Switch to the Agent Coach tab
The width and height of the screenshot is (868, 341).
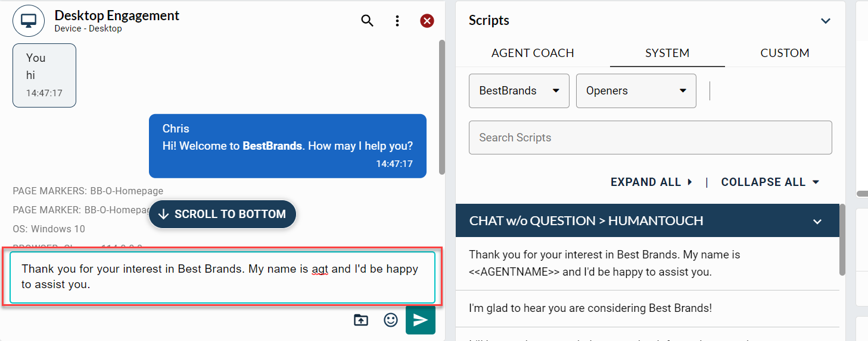tap(533, 53)
